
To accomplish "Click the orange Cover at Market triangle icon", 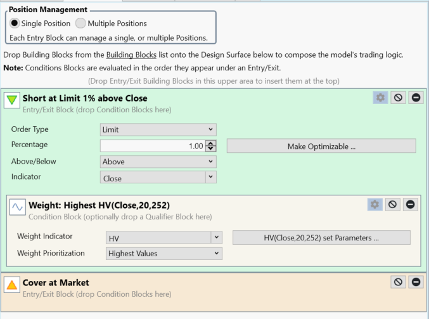I will point(12,285).
